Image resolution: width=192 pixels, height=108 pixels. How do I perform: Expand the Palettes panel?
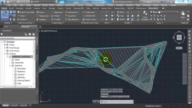(8, 23)
